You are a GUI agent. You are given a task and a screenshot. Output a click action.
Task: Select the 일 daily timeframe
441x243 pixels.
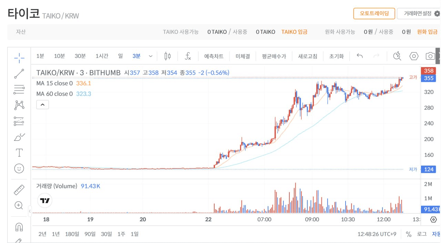pyautogui.click(x=120, y=56)
